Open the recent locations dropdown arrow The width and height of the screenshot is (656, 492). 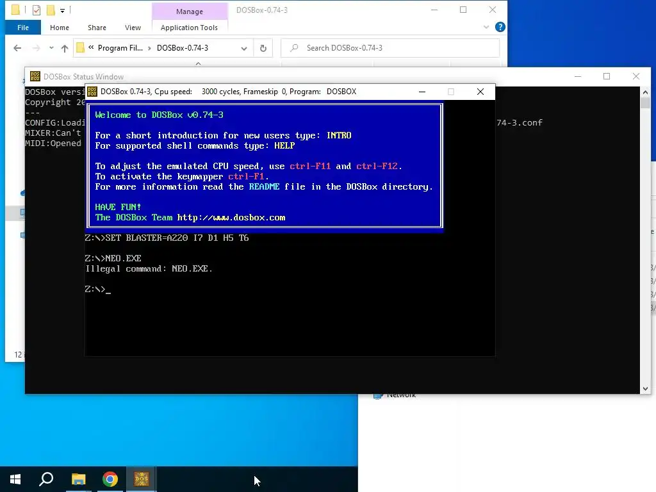51,47
